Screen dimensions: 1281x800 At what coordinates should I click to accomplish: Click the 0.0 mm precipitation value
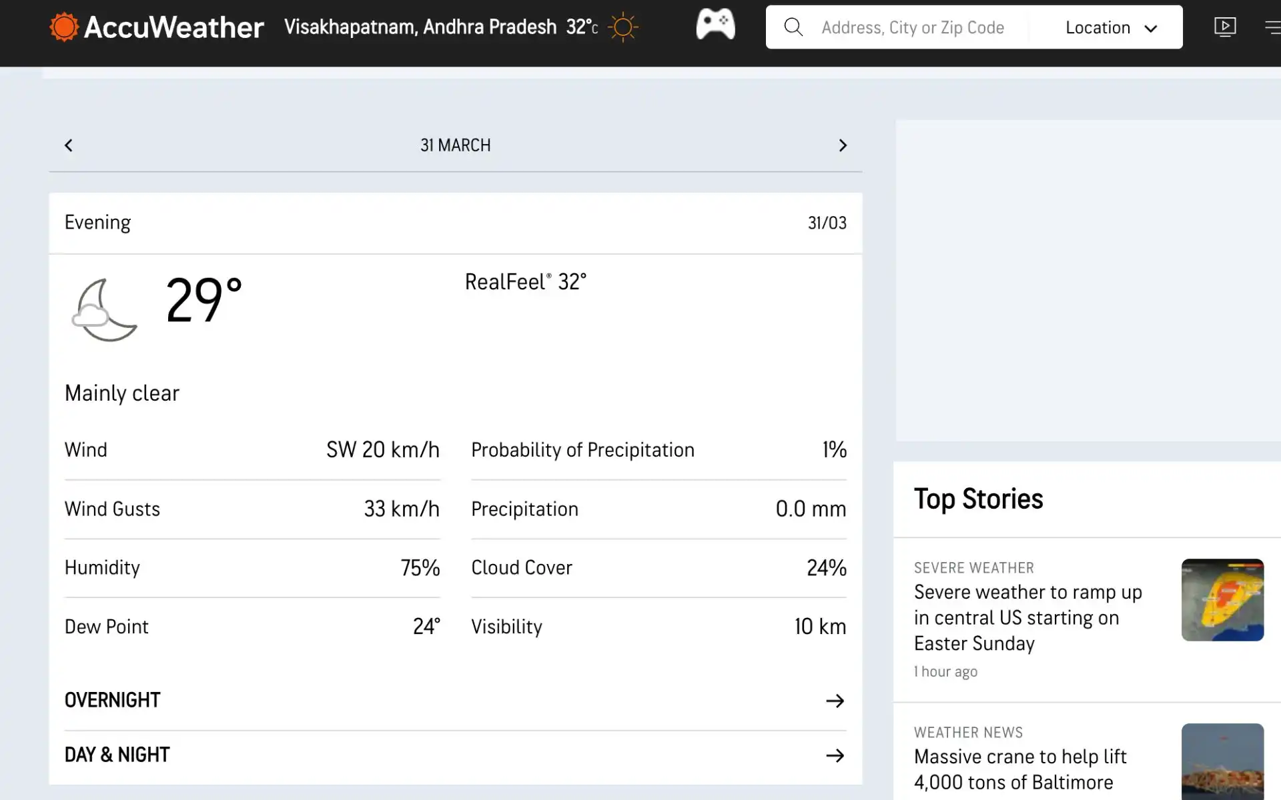811,509
